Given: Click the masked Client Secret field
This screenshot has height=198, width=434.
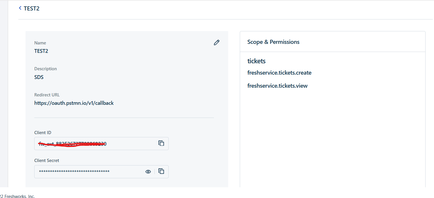Looking at the screenshot, I should (87, 172).
